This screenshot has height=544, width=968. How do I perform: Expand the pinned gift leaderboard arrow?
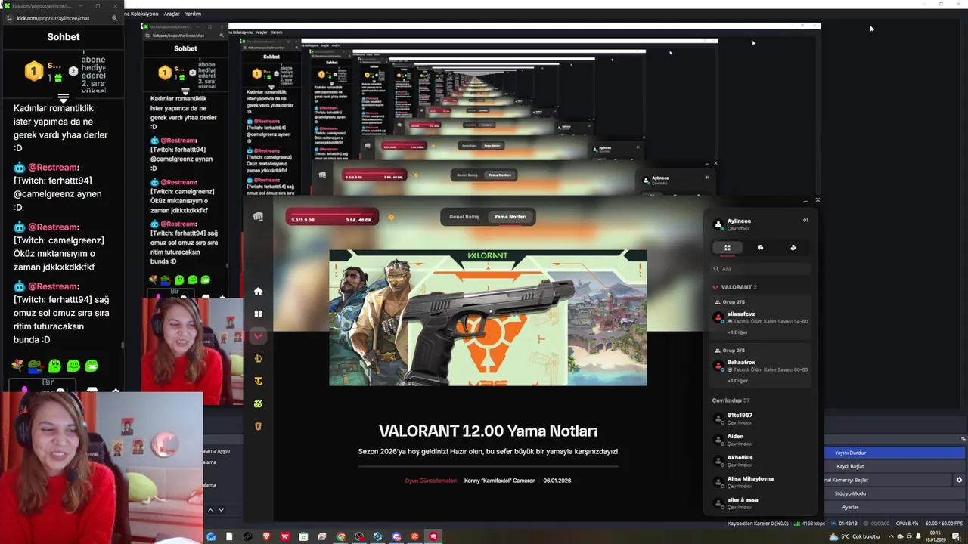[x=64, y=98]
